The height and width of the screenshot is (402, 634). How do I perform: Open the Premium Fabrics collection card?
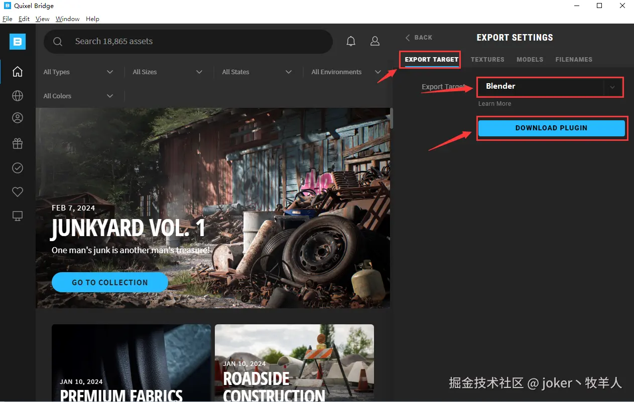(x=132, y=363)
